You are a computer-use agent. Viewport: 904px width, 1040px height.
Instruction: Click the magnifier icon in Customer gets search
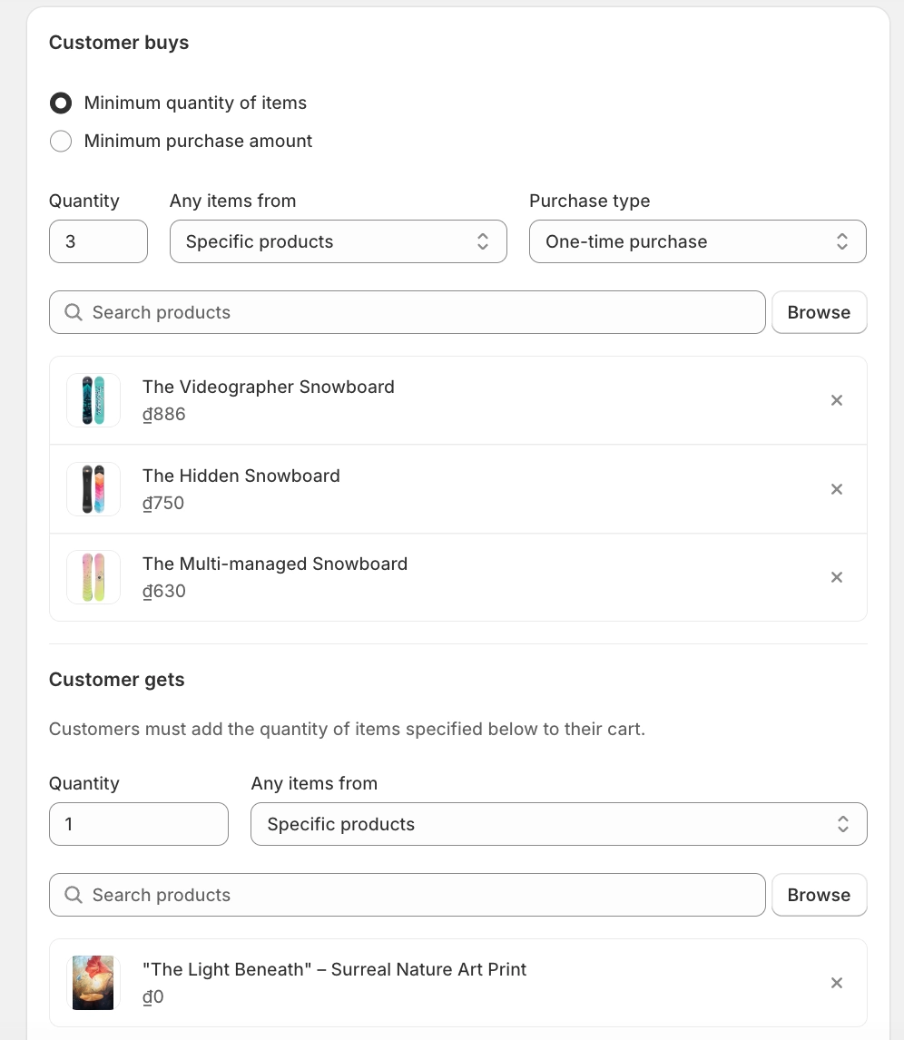[x=73, y=895]
